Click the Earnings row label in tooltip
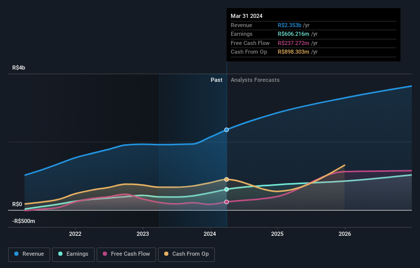The image size is (420, 268). coord(241,34)
